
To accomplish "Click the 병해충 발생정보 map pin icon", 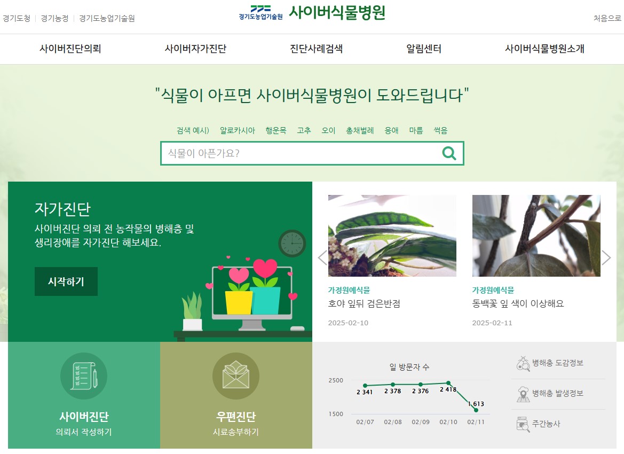I will 523,394.
